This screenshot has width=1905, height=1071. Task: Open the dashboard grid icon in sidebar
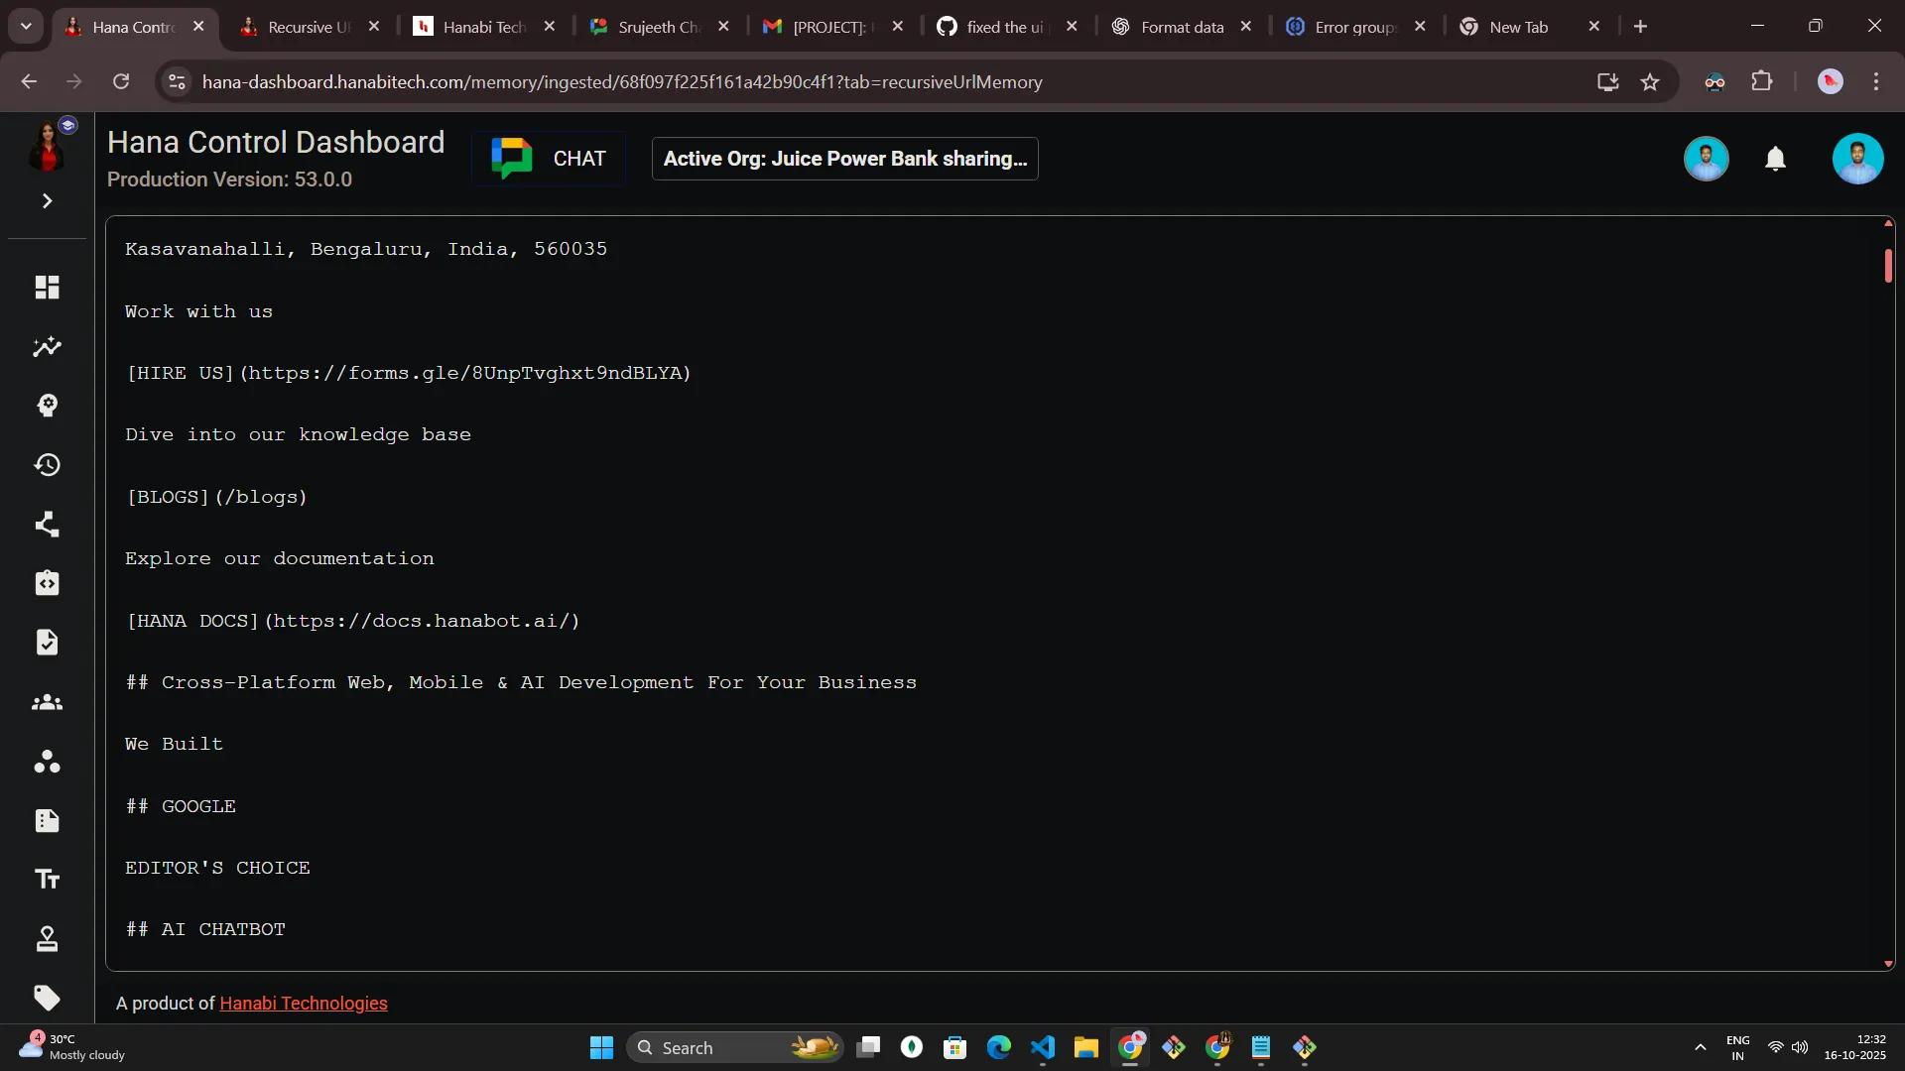tap(47, 287)
